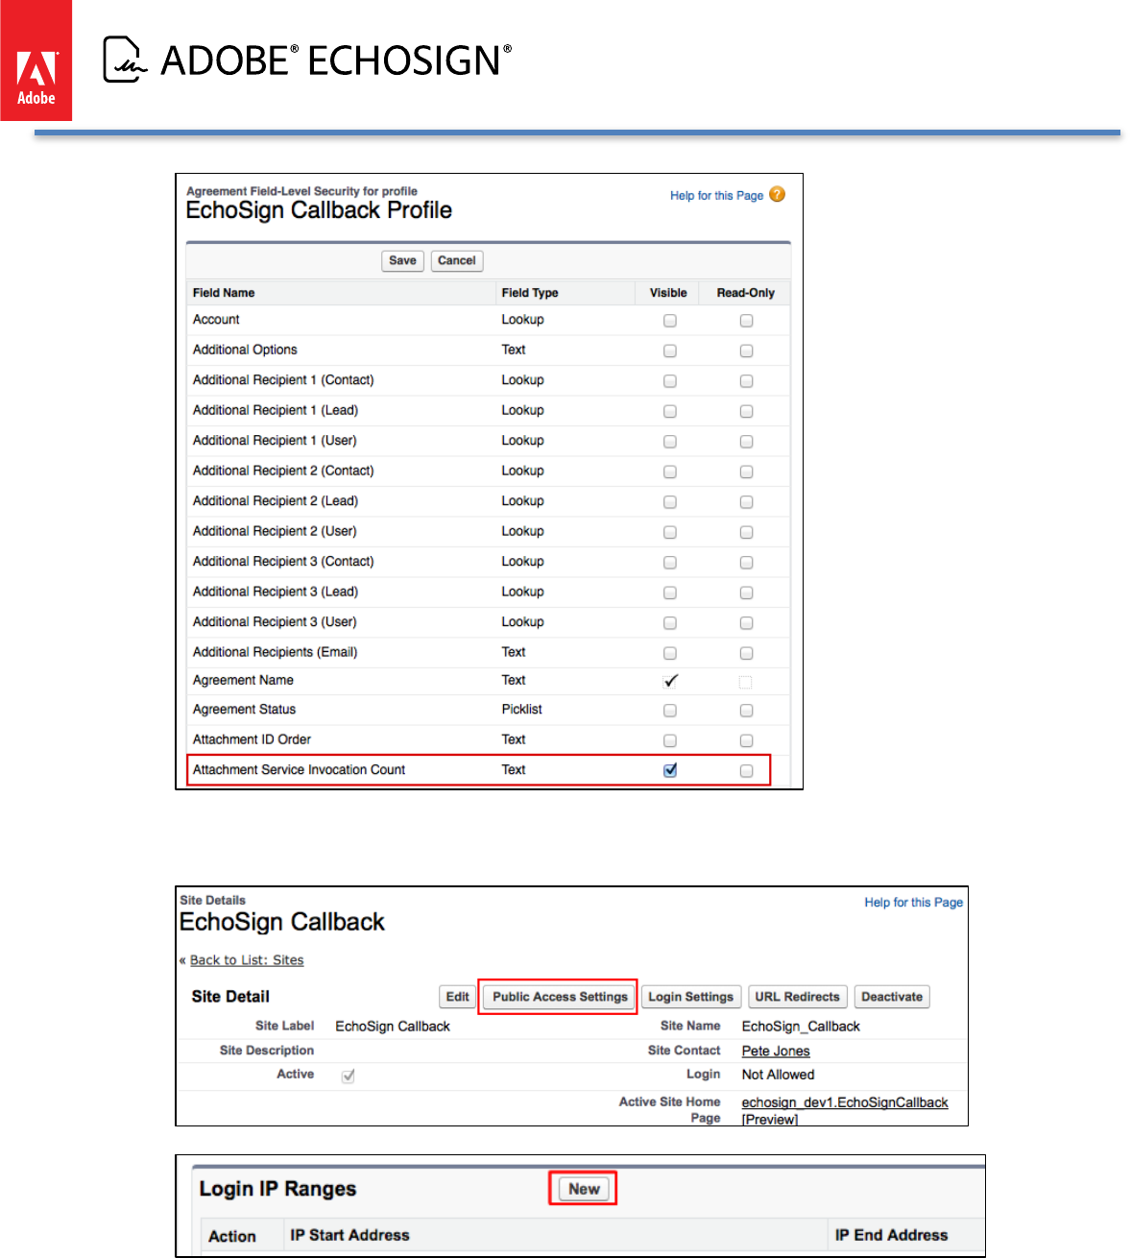
Task: Toggle Visible for Additional Recipient 3 (Contact)
Action: [670, 563]
